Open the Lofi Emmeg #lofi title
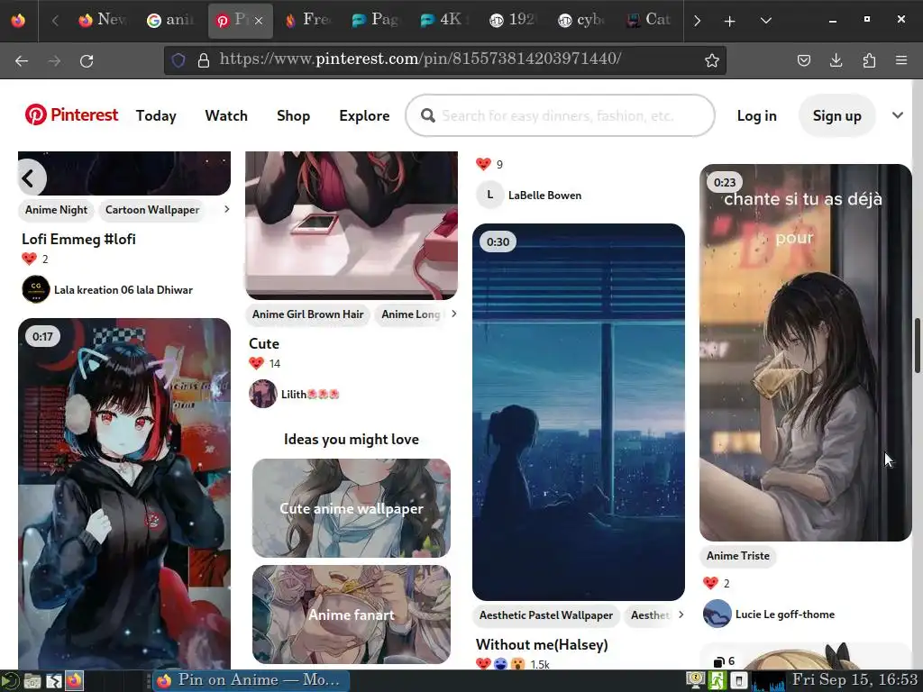 coord(79,239)
